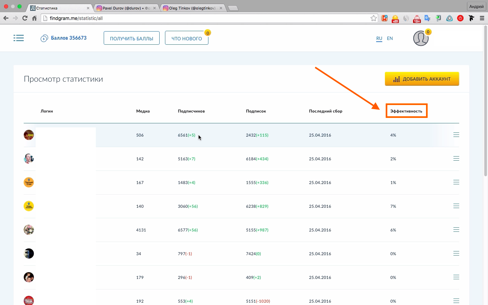Image resolution: width=488 pixels, height=305 pixels.
Task: Reload the page with the refresh icon
Action: click(x=25, y=18)
